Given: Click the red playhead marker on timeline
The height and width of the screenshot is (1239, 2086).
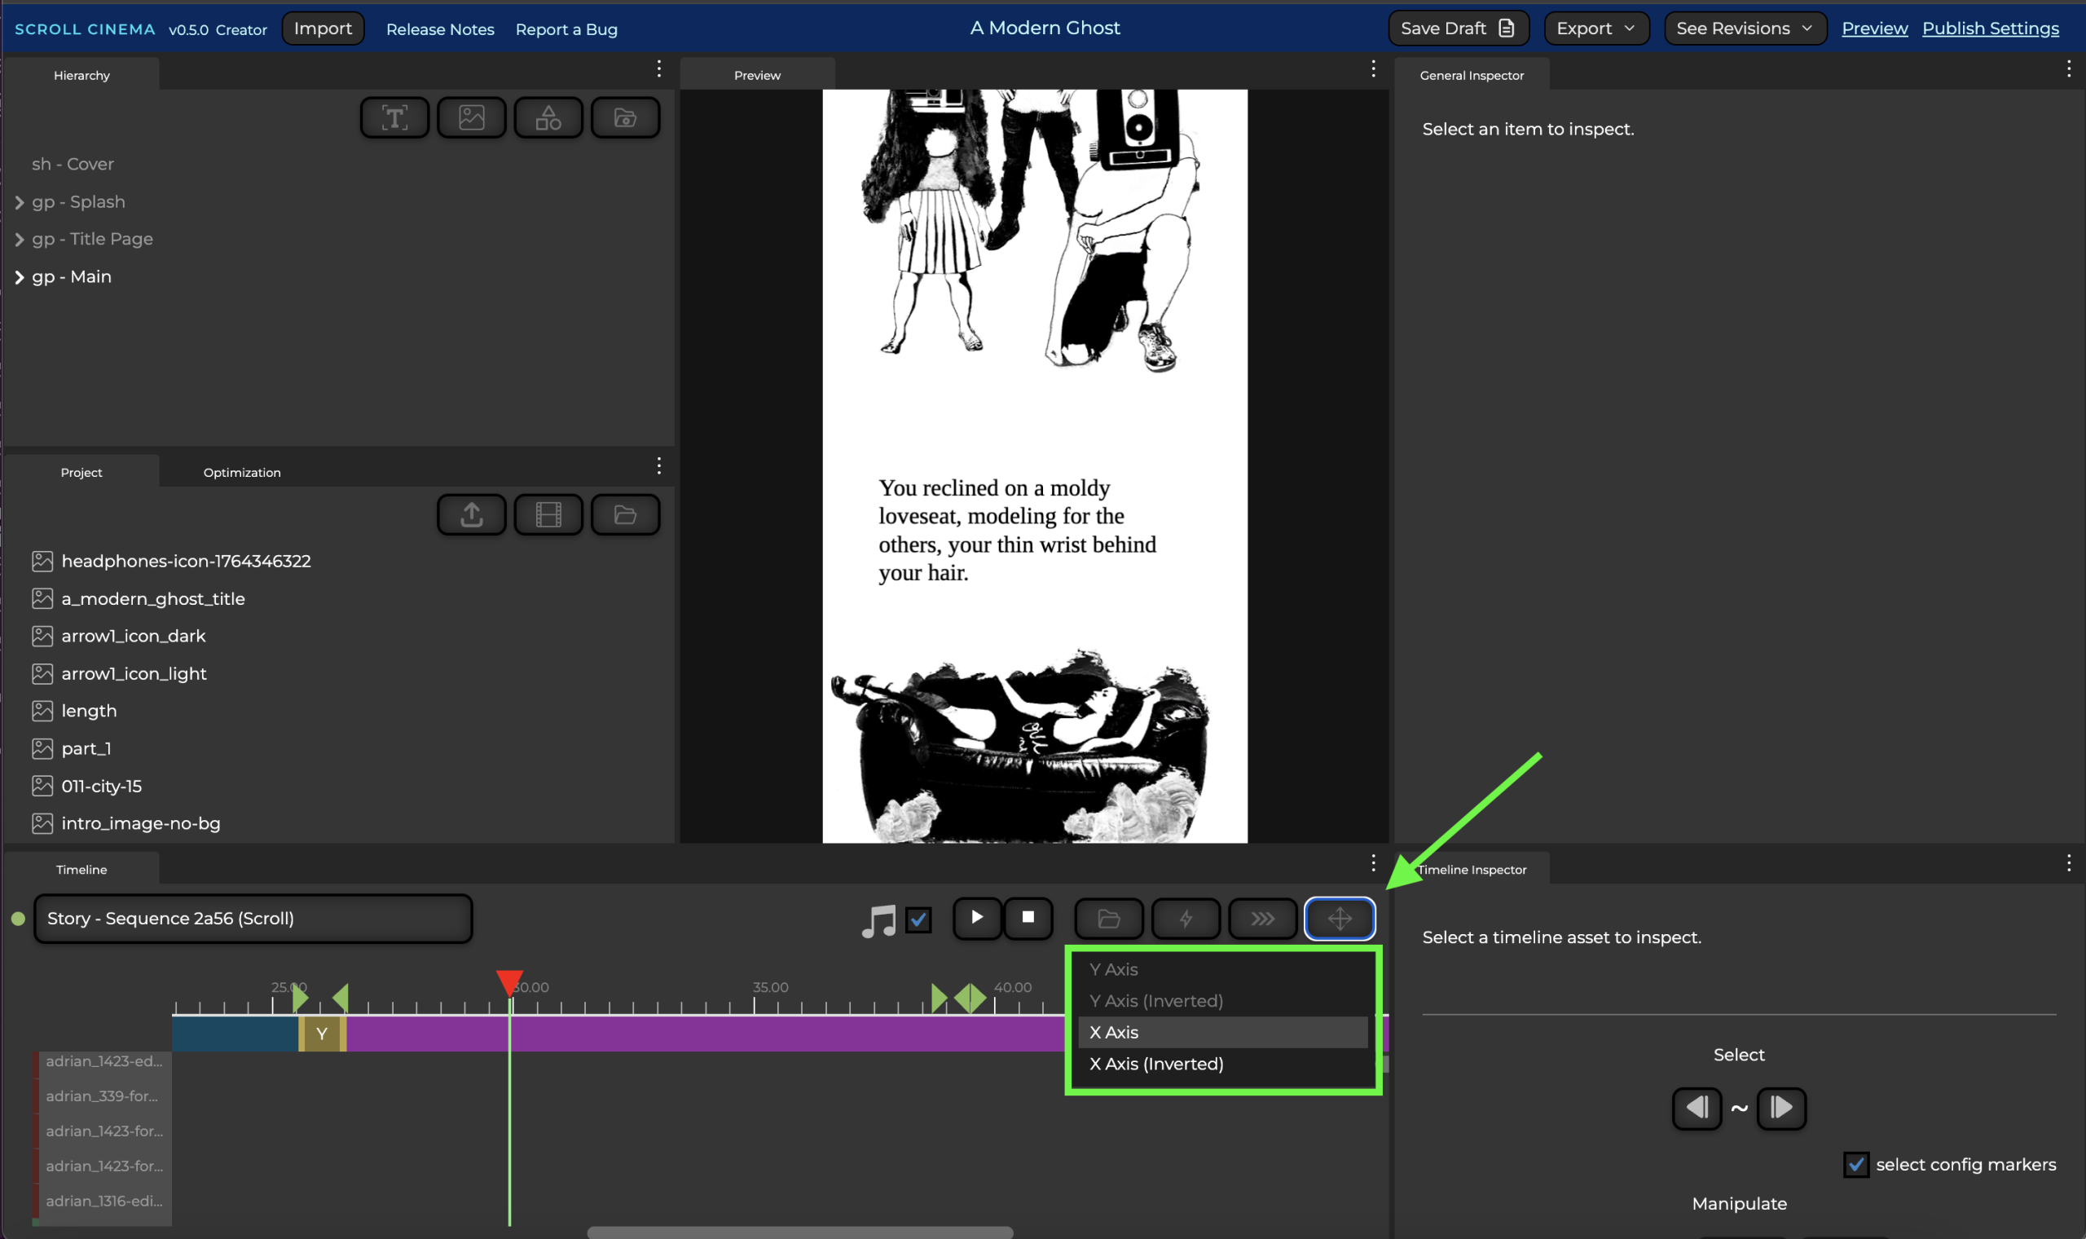Looking at the screenshot, I should point(509,981).
